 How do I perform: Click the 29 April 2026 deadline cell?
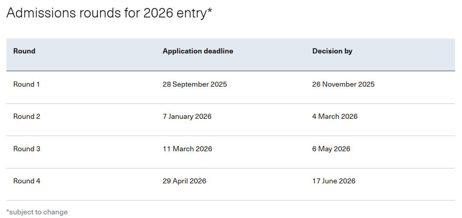(184, 181)
